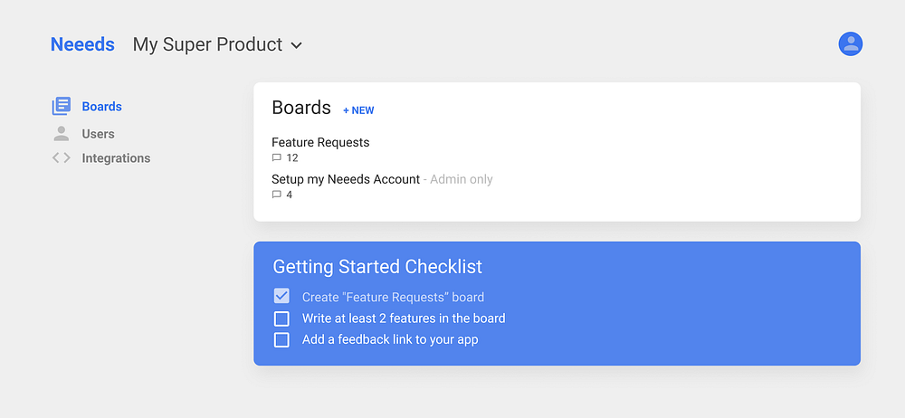Click the Feature Requests comment count icon

coord(277,158)
